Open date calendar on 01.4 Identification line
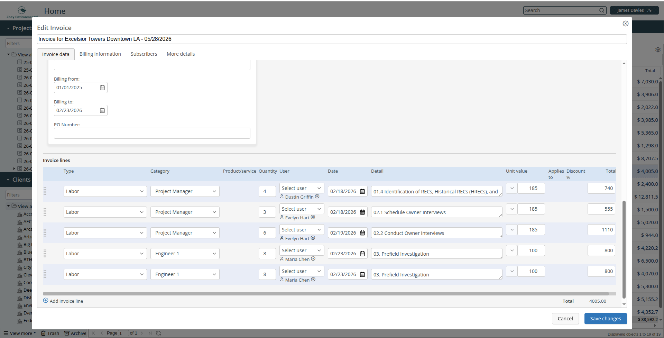The image size is (664, 338). tap(362, 191)
